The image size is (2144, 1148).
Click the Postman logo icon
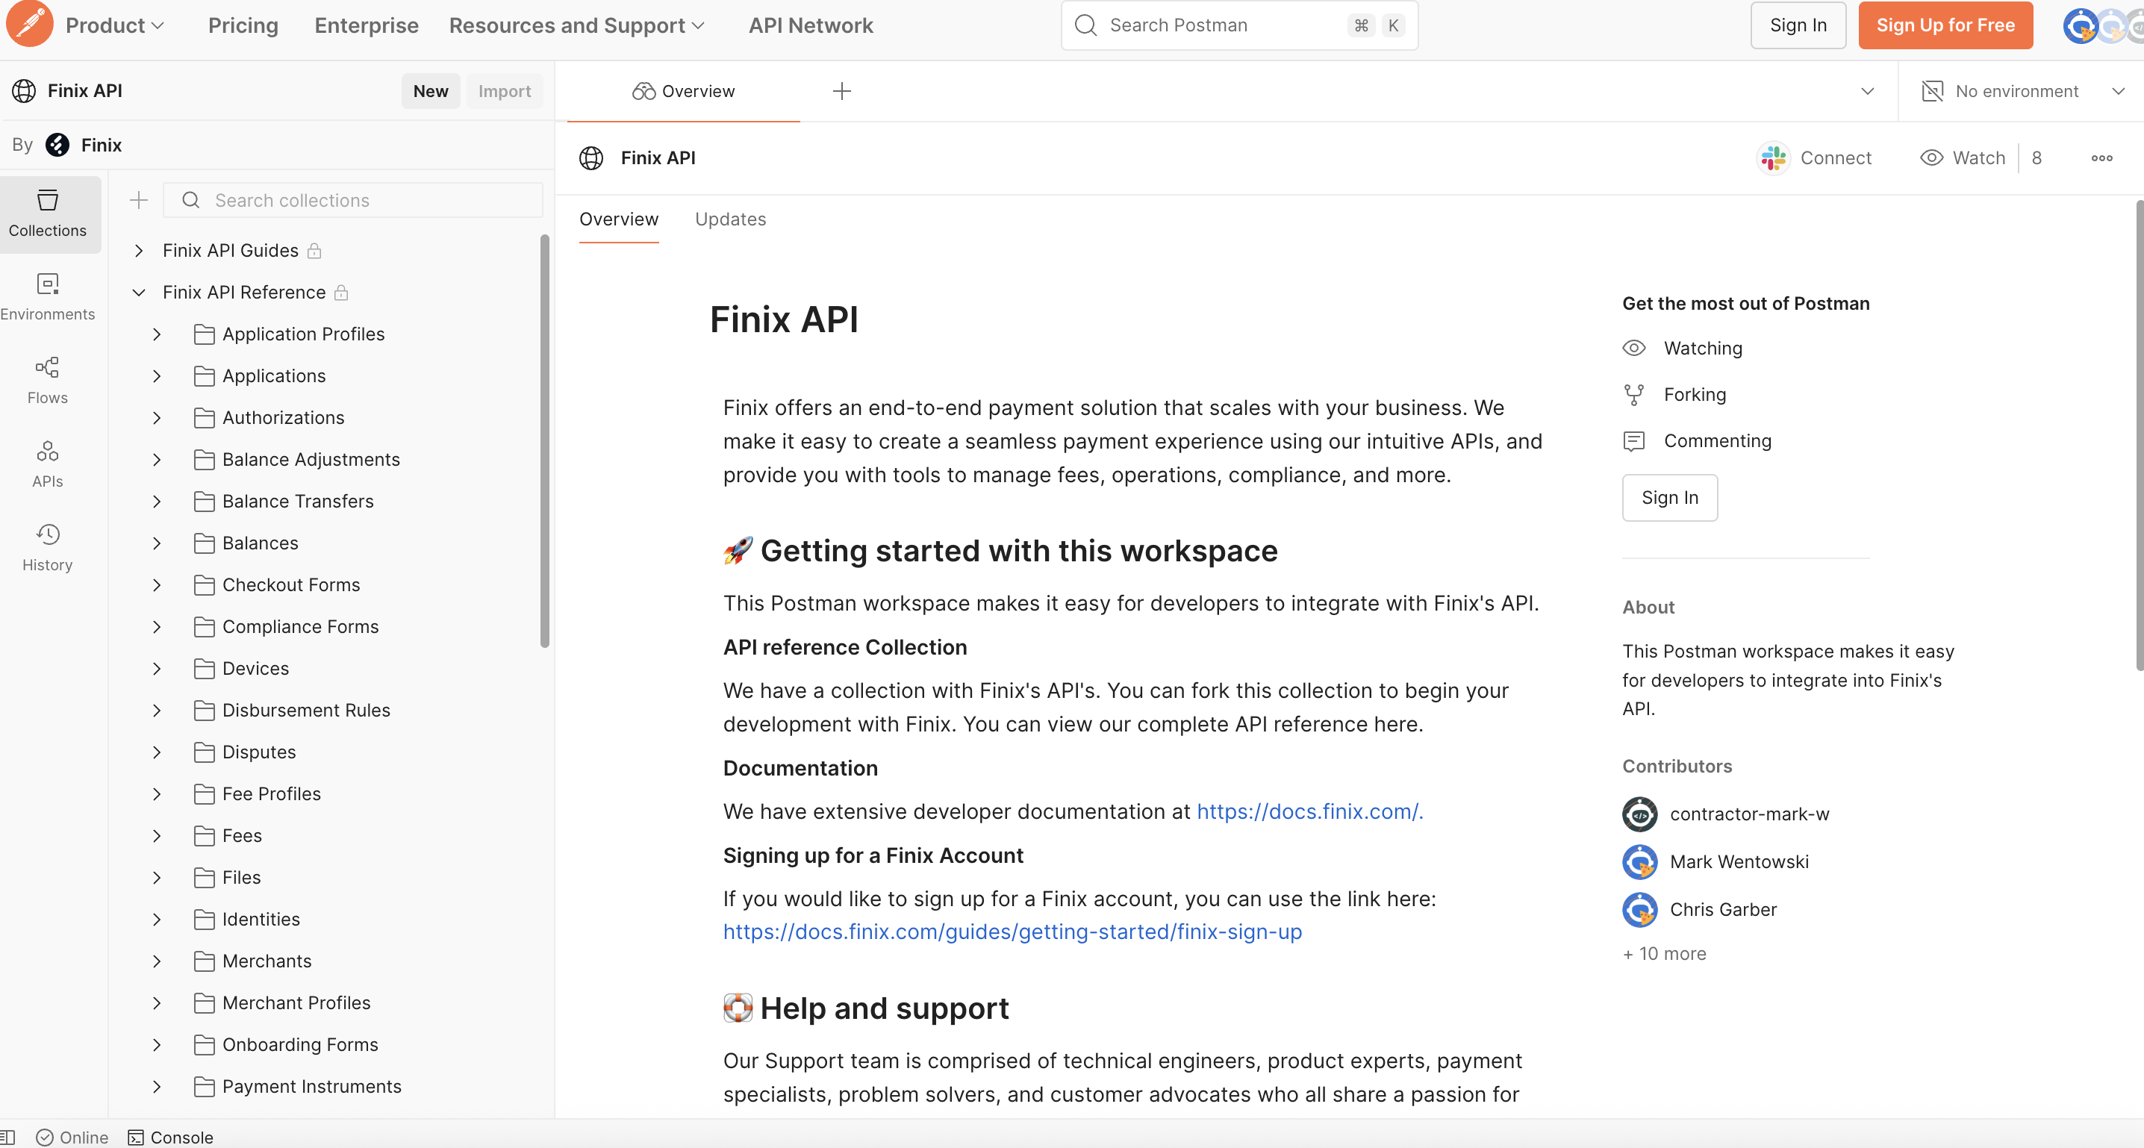29,24
